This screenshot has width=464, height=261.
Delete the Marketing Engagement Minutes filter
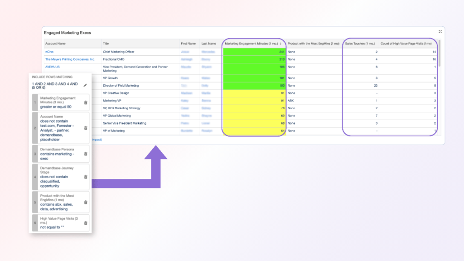86,102
